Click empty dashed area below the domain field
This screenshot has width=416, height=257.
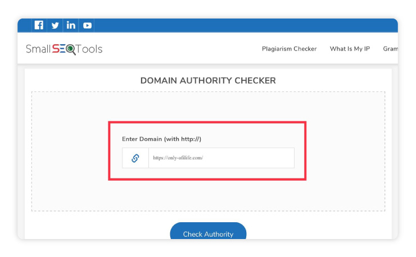[208, 196]
